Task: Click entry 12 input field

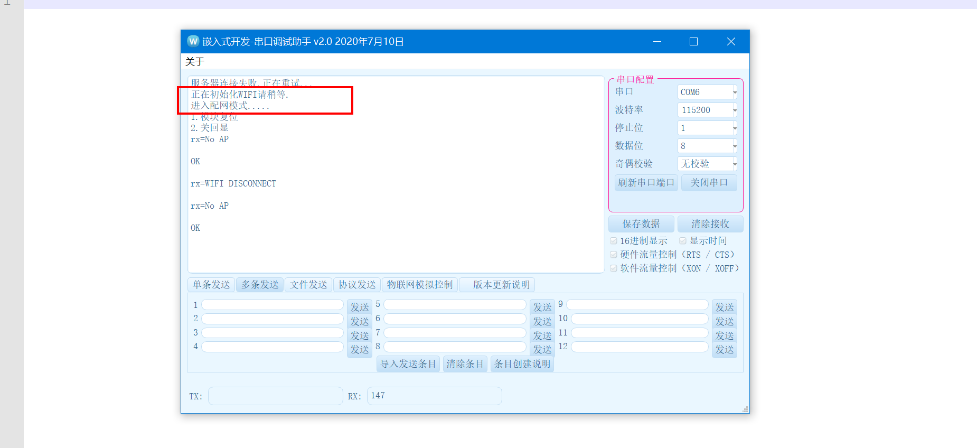Action: pos(640,347)
